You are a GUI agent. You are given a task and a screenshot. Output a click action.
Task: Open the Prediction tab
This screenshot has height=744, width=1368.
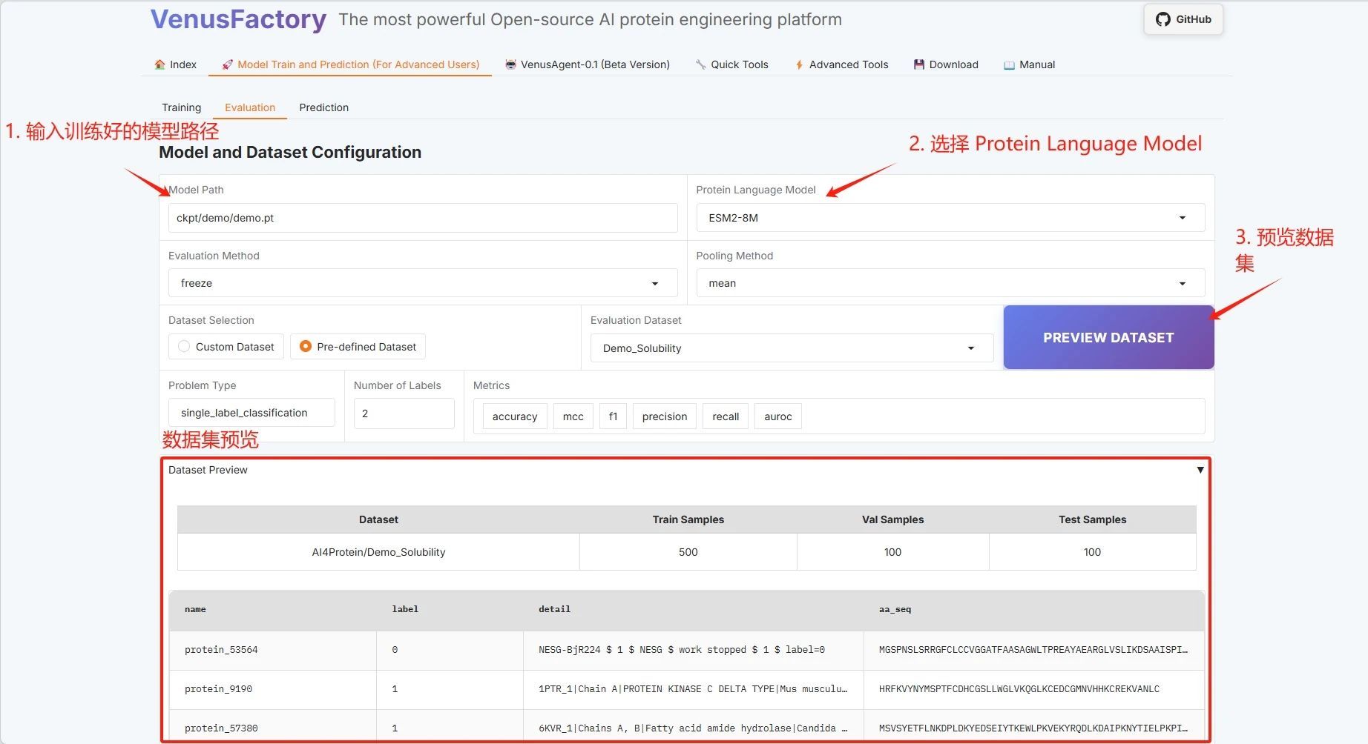point(323,107)
